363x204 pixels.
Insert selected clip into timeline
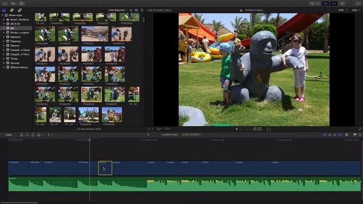[27, 135]
